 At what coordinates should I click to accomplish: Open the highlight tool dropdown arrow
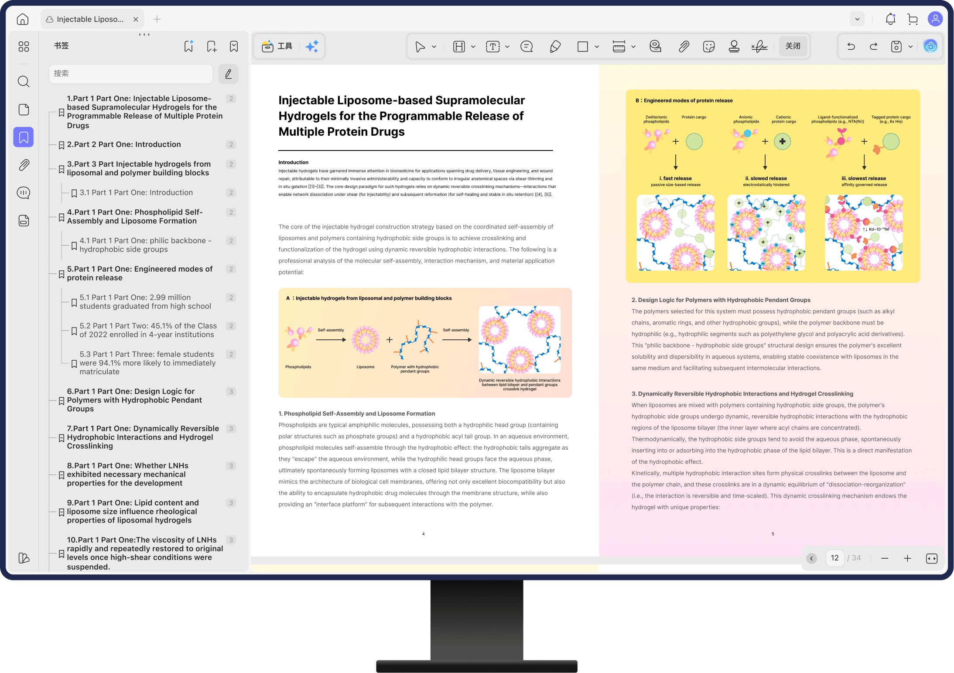[x=473, y=47]
